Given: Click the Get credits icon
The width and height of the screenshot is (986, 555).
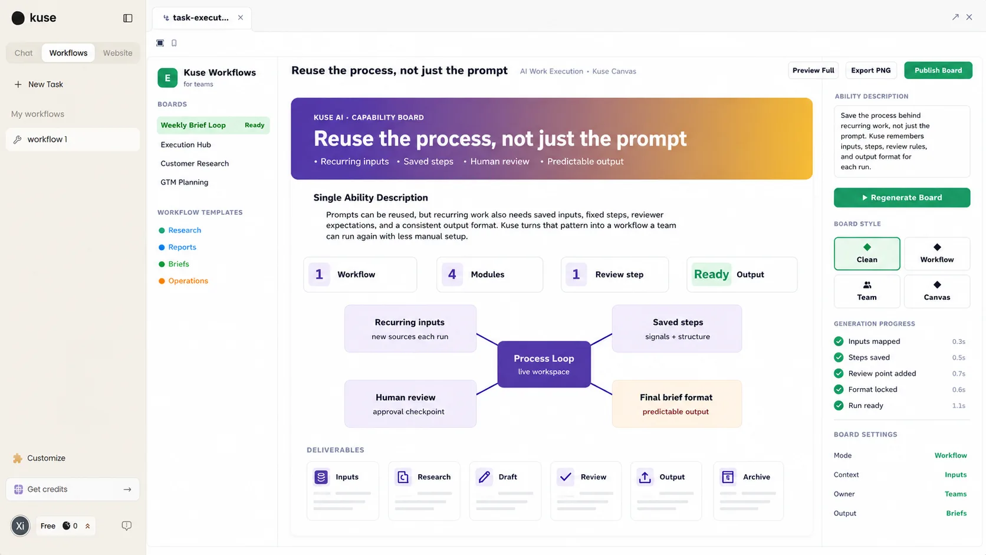Looking at the screenshot, I should point(18,490).
